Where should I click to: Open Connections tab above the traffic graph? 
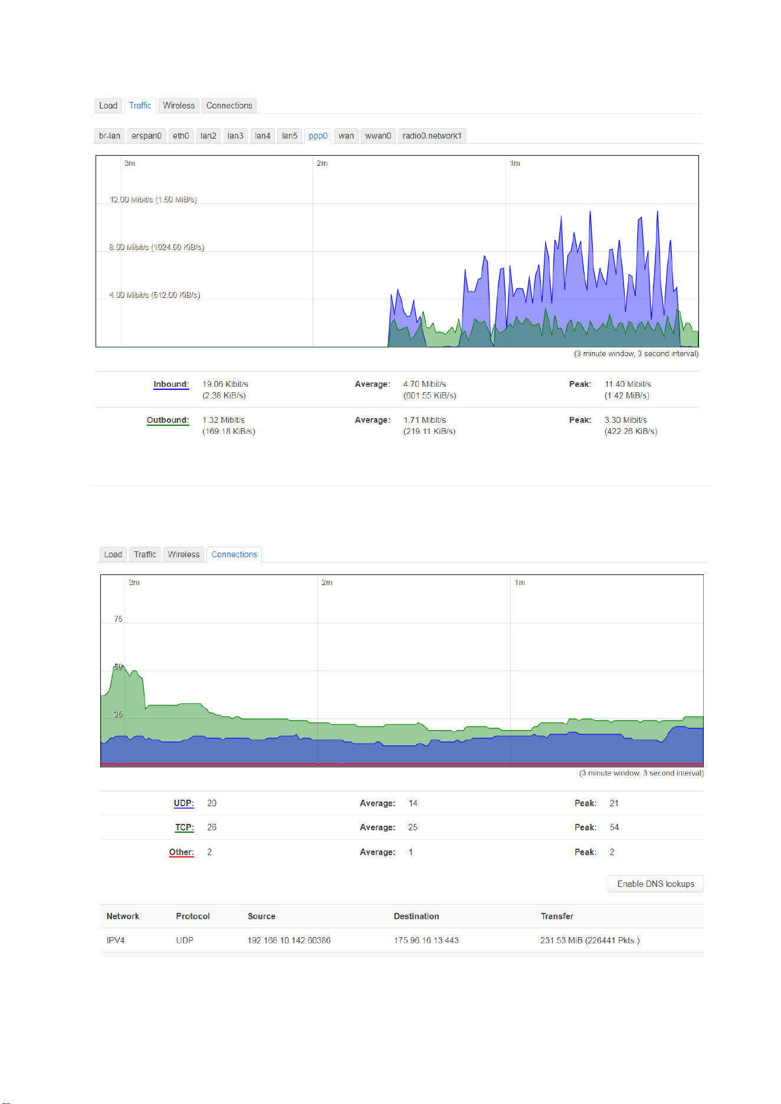(x=229, y=106)
